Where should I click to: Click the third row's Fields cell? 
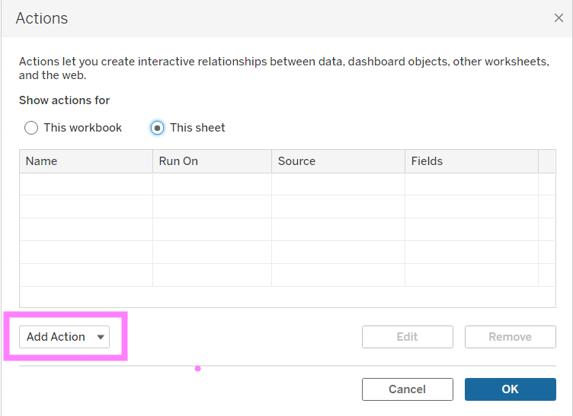coord(471,230)
